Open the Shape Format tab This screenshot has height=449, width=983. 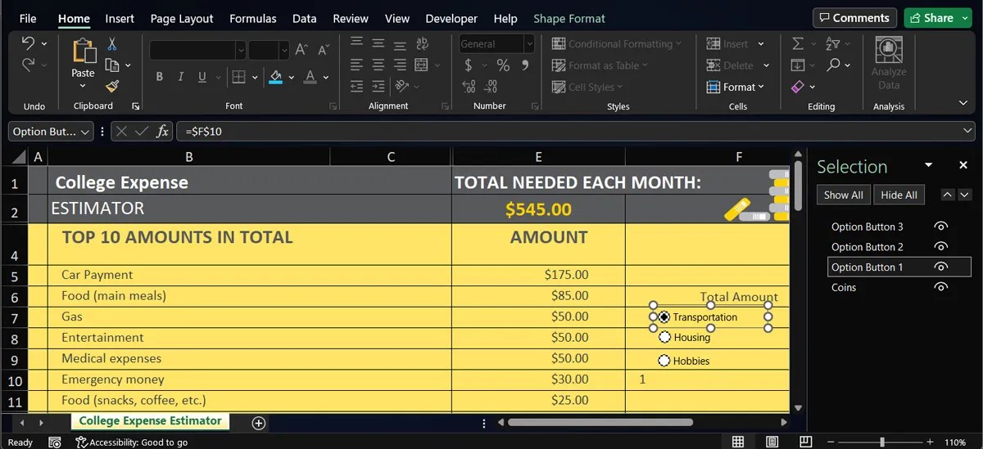tap(569, 18)
